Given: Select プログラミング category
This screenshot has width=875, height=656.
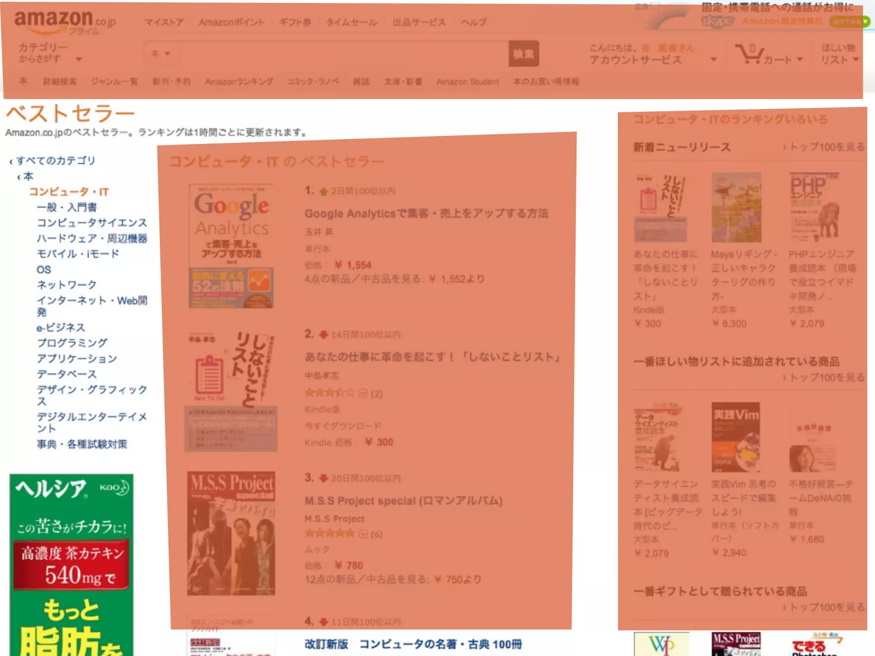Looking at the screenshot, I should click(x=72, y=343).
